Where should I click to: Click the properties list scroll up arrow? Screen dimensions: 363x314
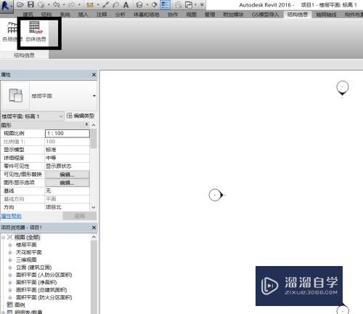coord(94,125)
